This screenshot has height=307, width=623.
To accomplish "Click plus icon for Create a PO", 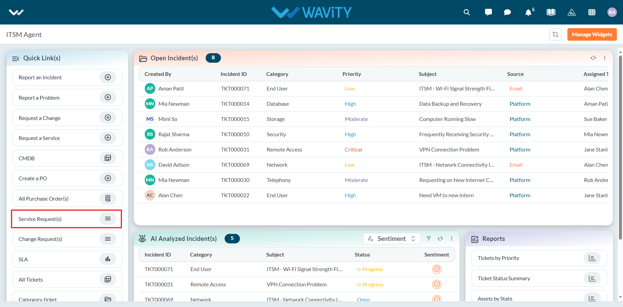I will [108, 178].
